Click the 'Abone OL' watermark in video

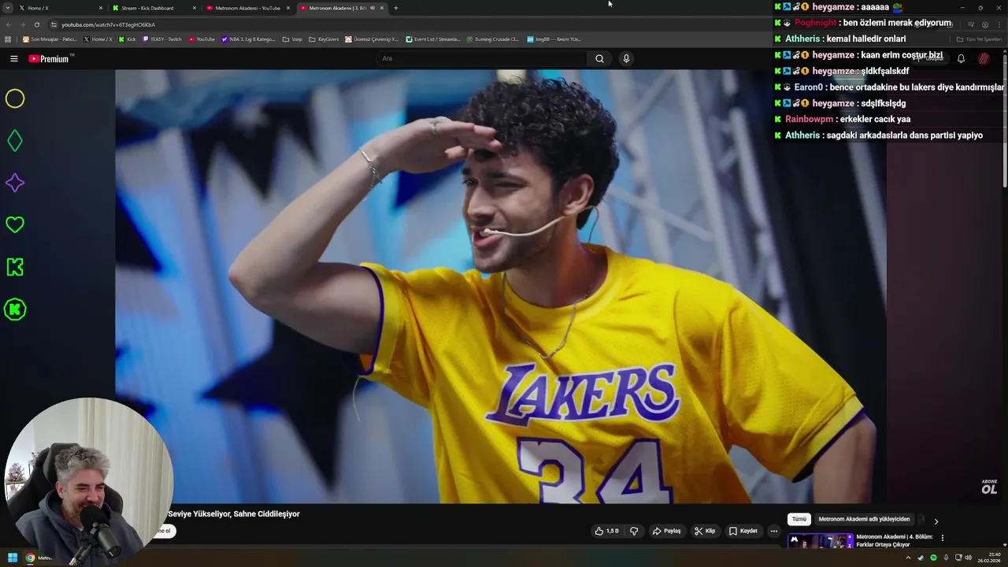pyautogui.click(x=989, y=487)
